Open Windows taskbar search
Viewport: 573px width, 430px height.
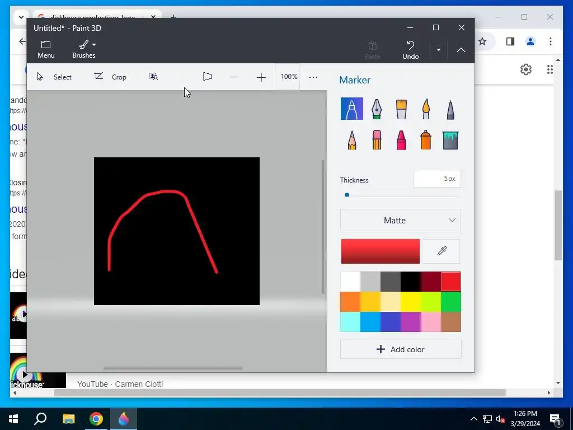pyautogui.click(x=40, y=419)
